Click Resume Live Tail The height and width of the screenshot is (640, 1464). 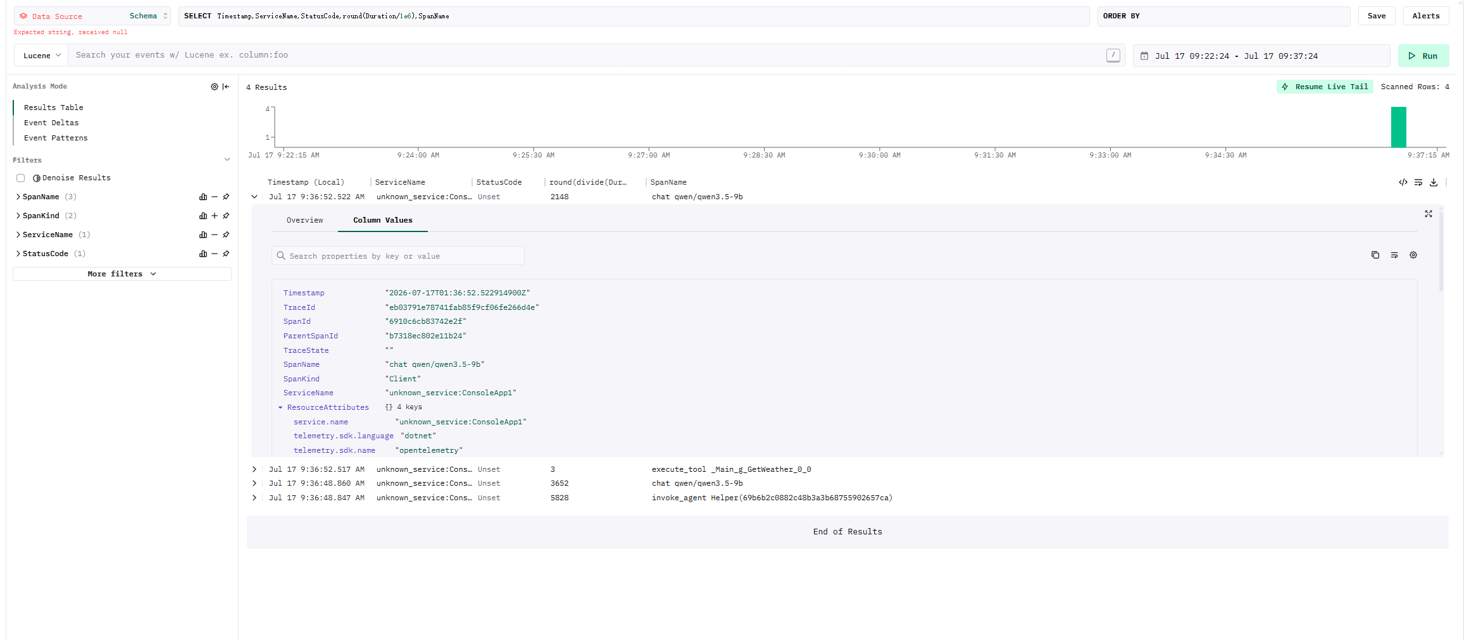pyautogui.click(x=1325, y=87)
